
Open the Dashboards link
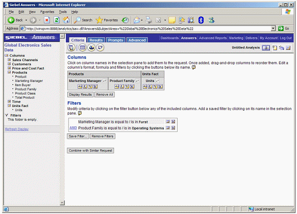tap(169, 38)
